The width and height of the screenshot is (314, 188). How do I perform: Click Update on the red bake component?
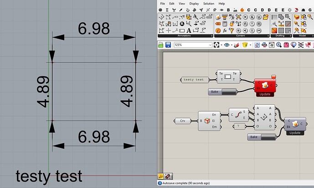265,94
